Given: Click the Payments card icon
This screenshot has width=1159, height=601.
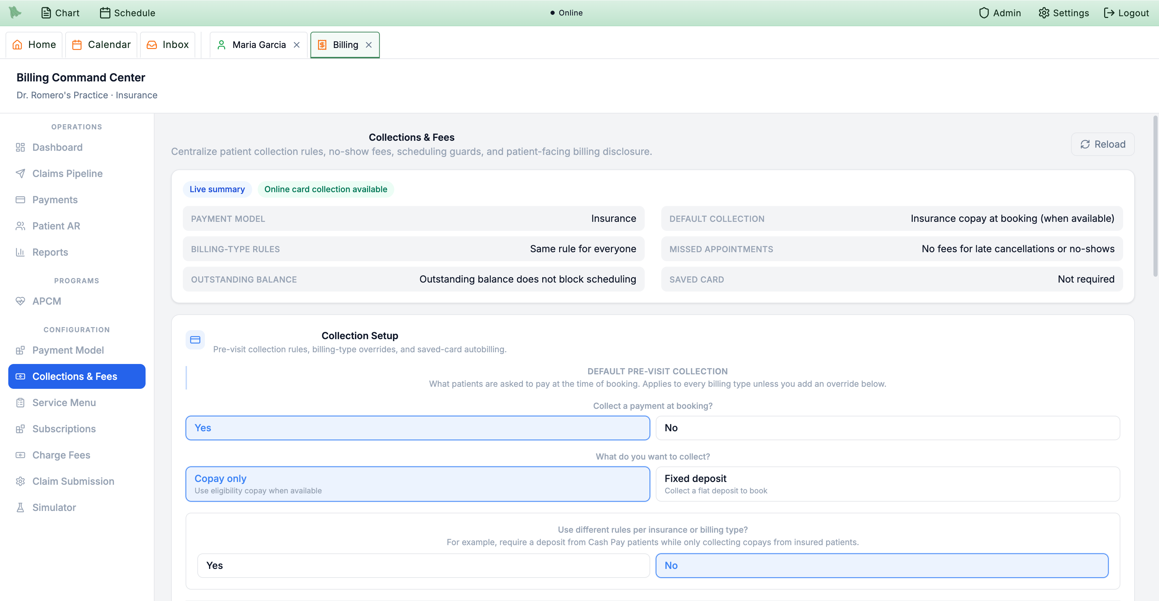Looking at the screenshot, I should pyautogui.click(x=20, y=199).
